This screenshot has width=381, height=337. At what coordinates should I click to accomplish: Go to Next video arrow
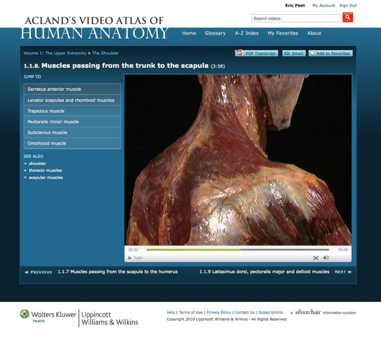click(x=343, y=272)
